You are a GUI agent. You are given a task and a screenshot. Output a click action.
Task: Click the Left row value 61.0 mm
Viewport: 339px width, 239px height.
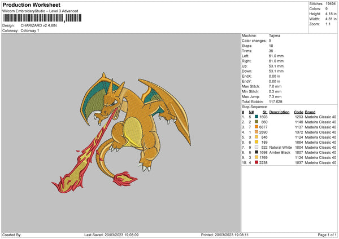(276, 56)
